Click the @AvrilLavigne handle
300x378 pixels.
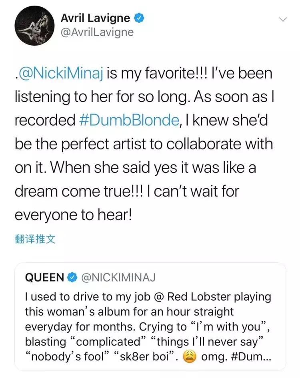tap(97, 32)
